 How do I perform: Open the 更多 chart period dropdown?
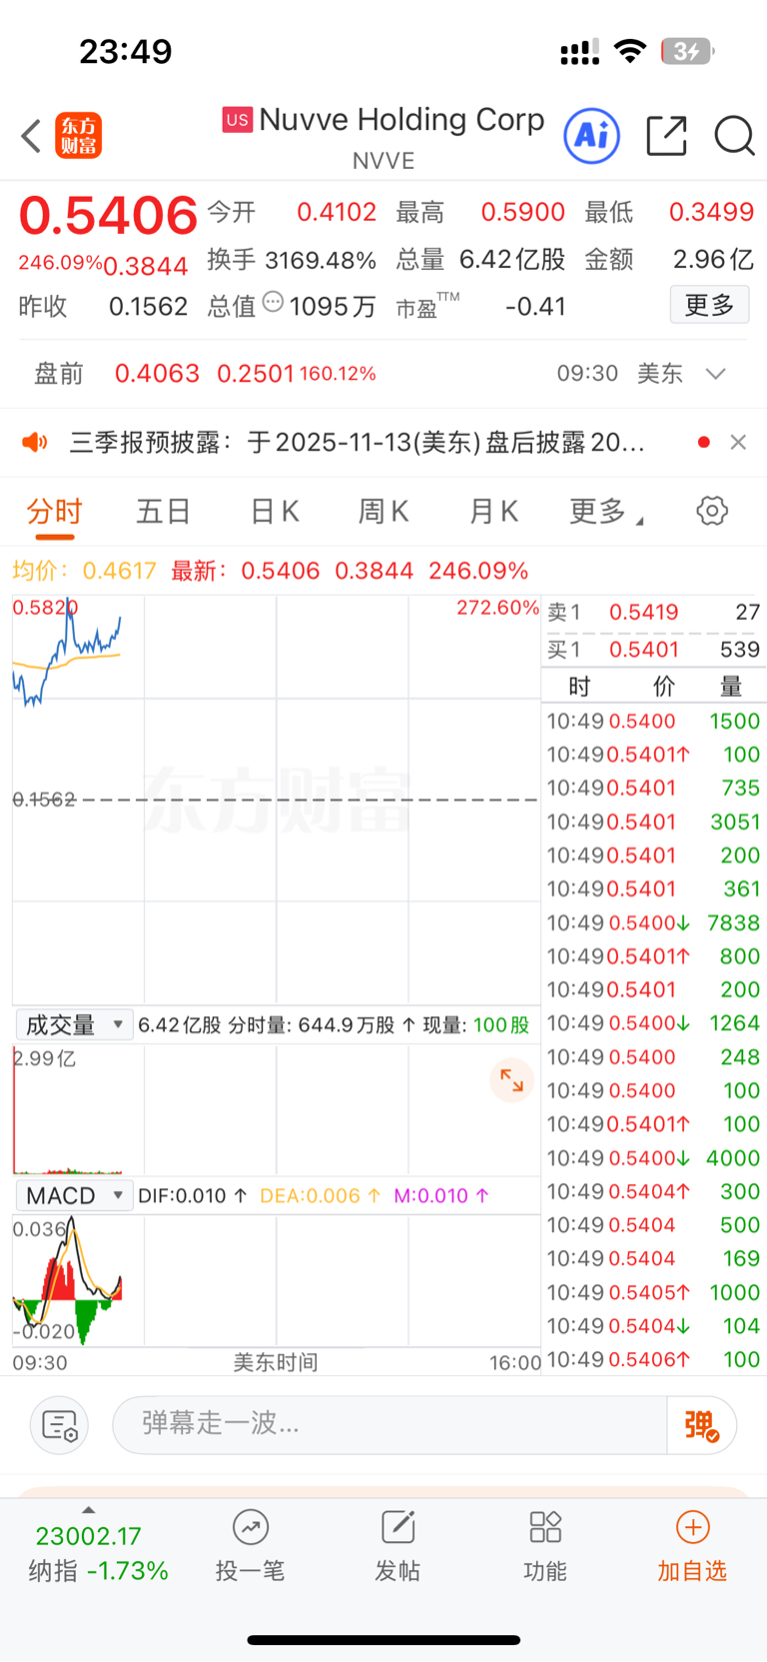pyautogui.click(x=606, y=512)
